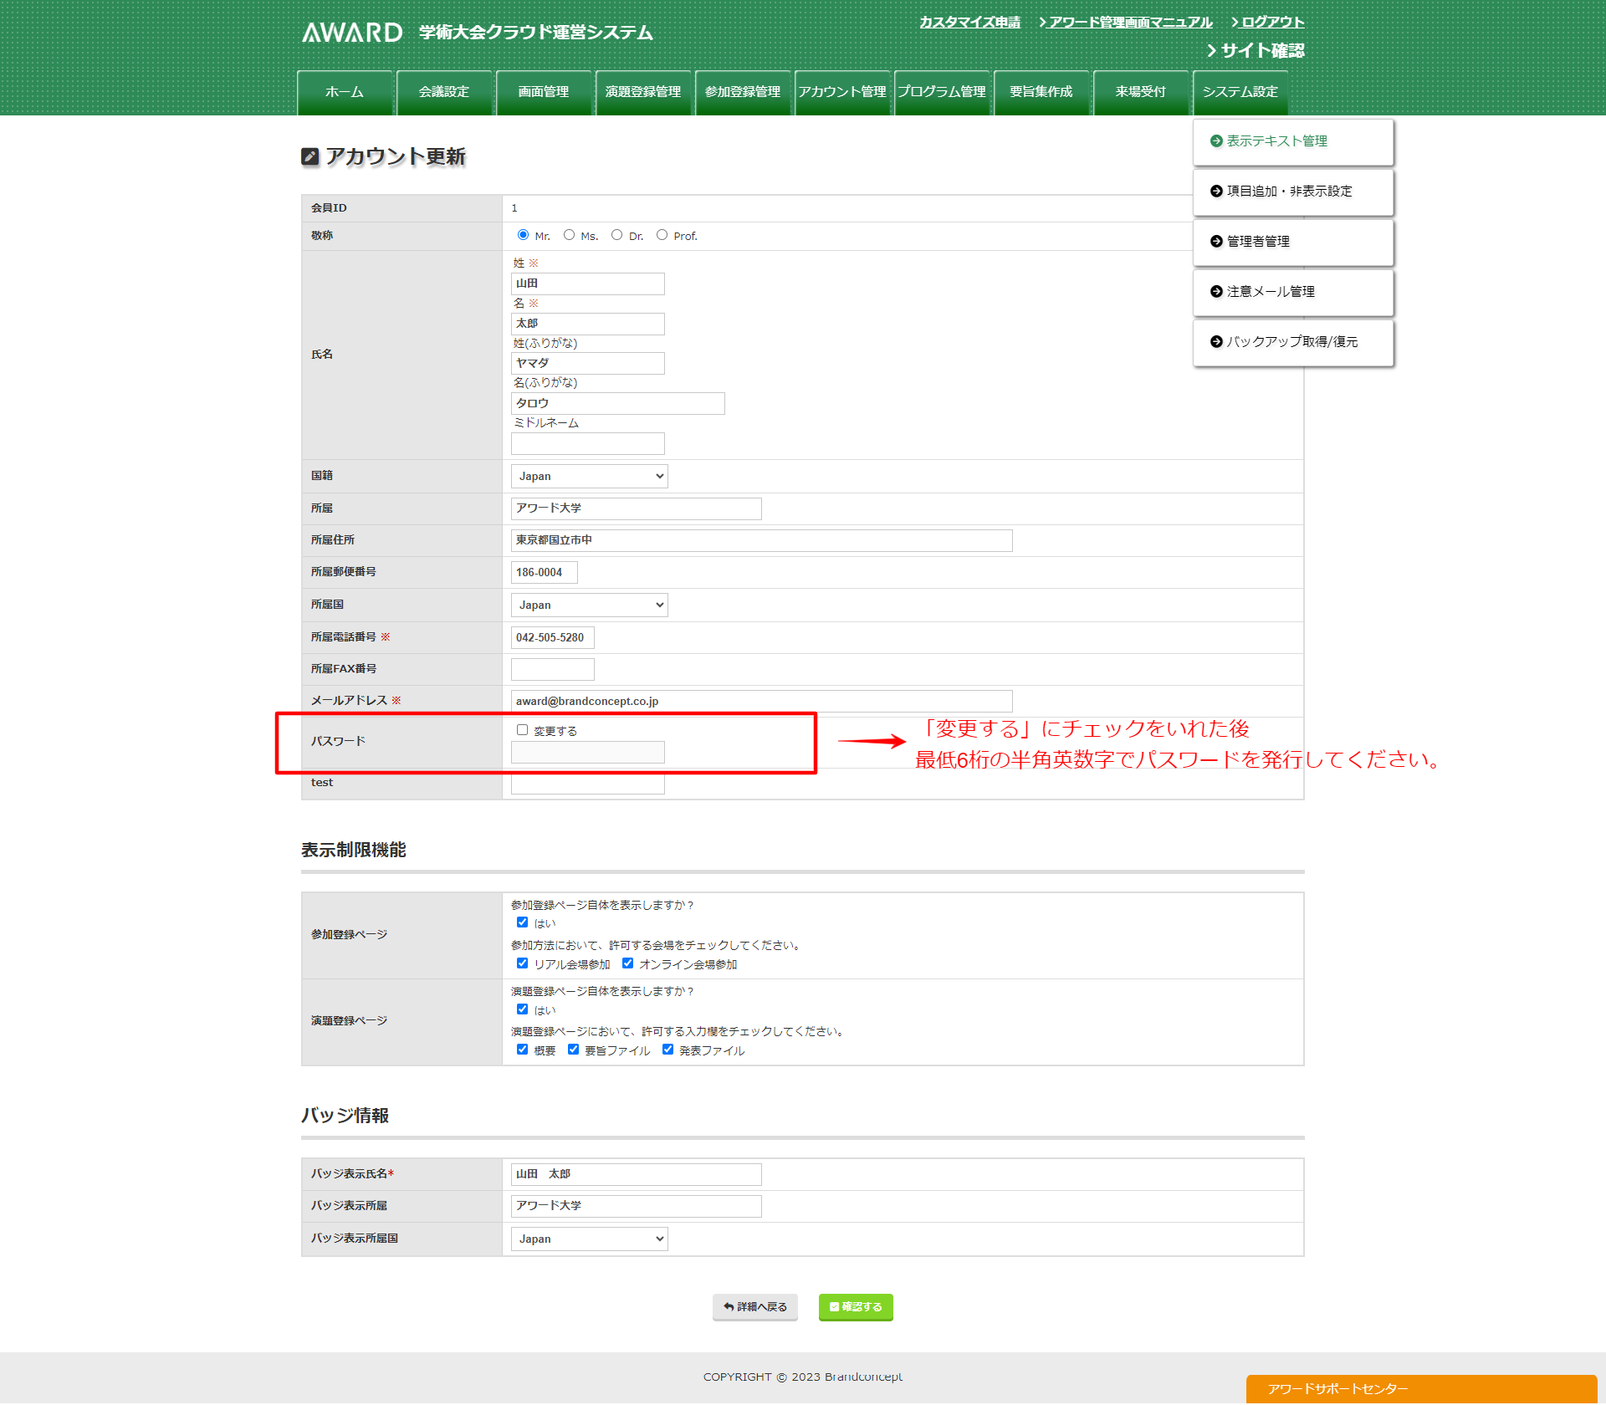The width and height of the screenshot is (1606, 1405).
Task: Click the メールアドレス input field
Action: pos(761,702)
